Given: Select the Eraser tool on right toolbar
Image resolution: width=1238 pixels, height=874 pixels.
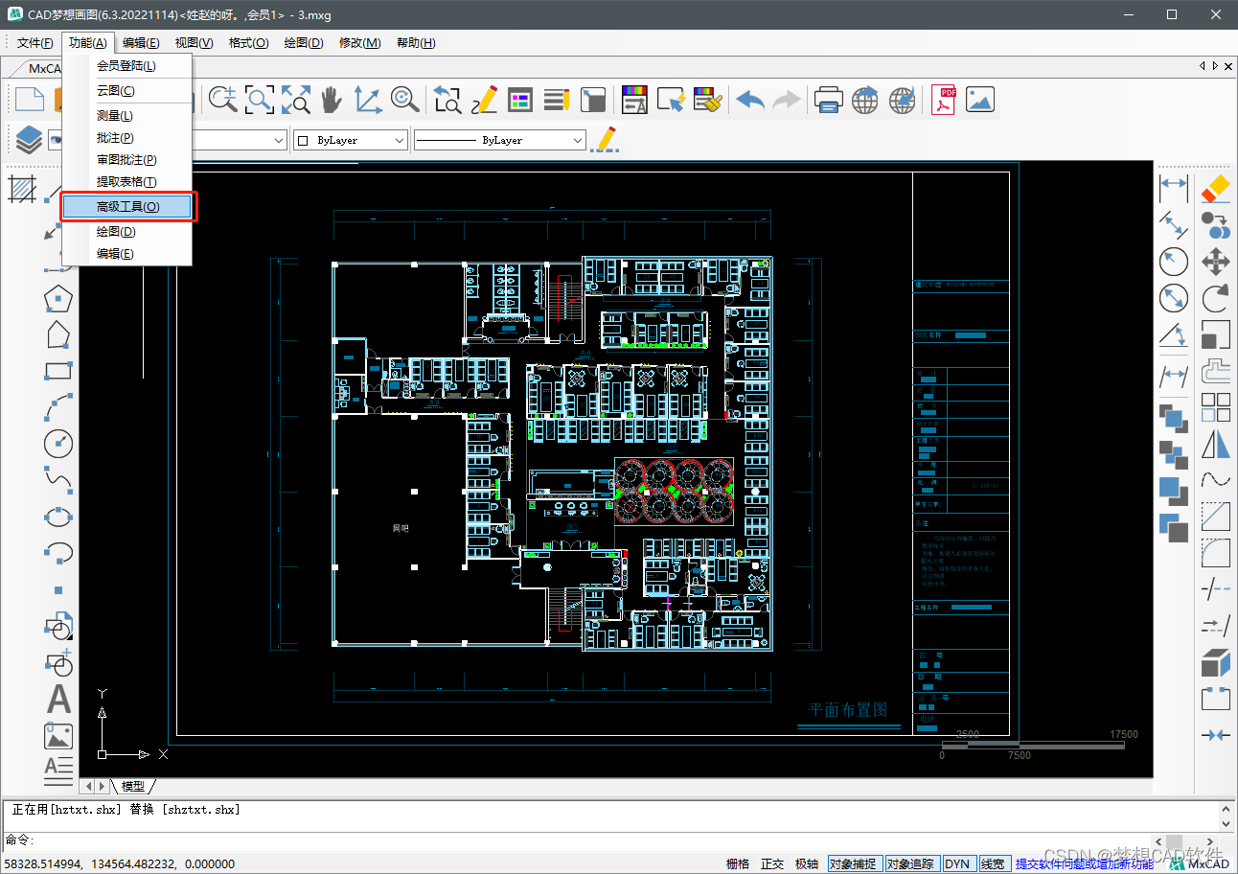Looking at the screenshot, I should pyautogui.click(x=1215, y=188).
